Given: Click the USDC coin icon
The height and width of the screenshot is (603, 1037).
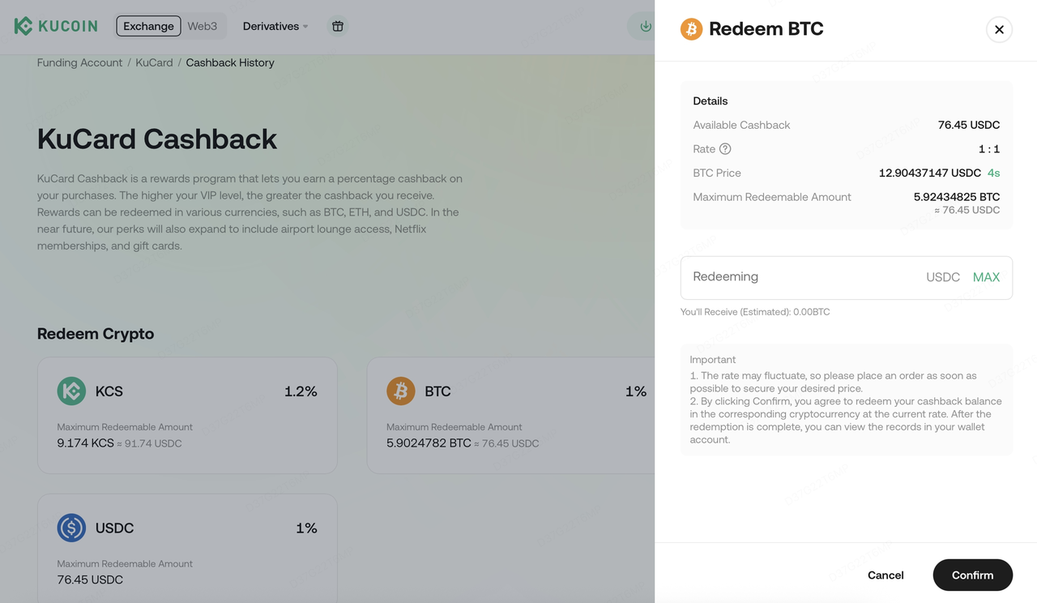Looking at the screenshot, I should [x=71, y=528].
